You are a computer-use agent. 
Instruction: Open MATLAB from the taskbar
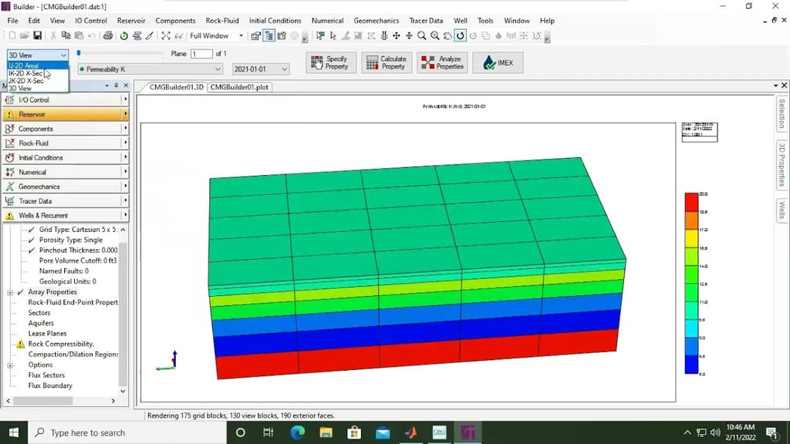pyautogui.click(x=411, y=432)
